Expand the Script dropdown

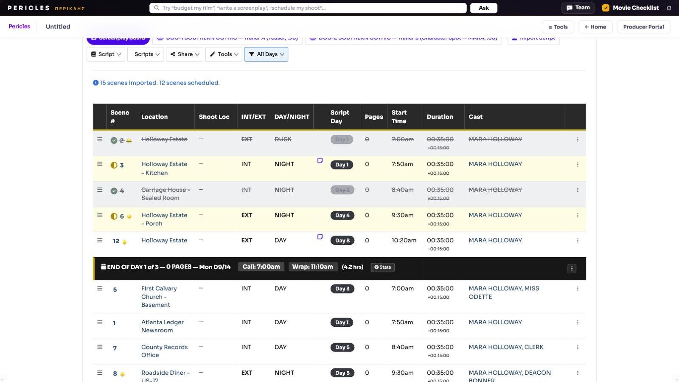point(106,54)
